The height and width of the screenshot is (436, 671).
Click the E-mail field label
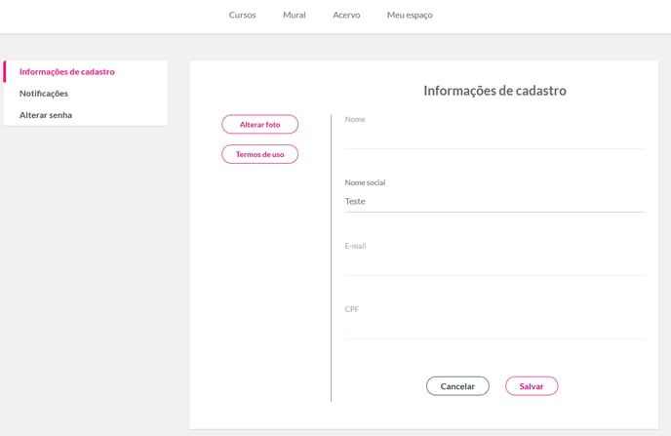coord(355,246)
